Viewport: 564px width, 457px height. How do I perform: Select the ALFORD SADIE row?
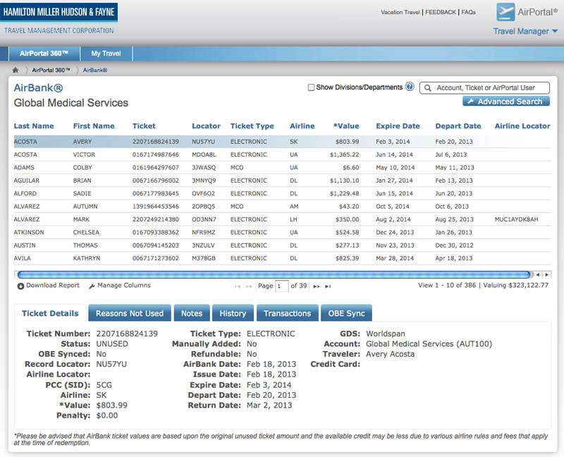pyautogui.click(x=283, y=193)
